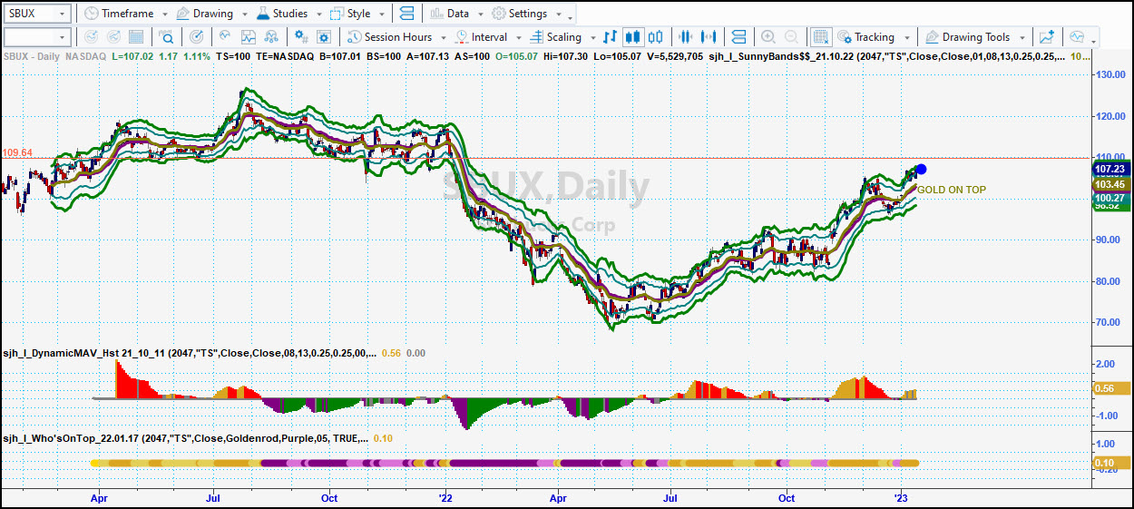The width and height of the screenshot is (1134, 509).
Task: Click the wave chart icon at toolbar end
Action: pyautogui.click(x=1077, y=37)
